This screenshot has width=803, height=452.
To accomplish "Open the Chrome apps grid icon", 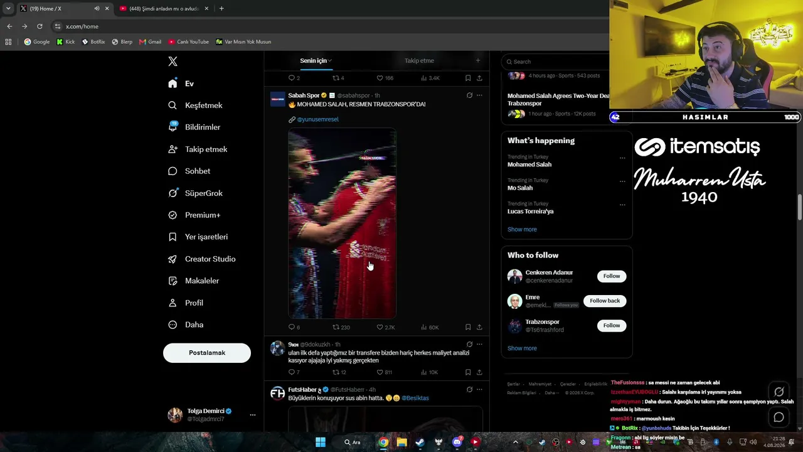I will (x=8, y=42).
